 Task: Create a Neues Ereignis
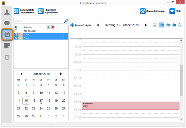pos(81,25)
